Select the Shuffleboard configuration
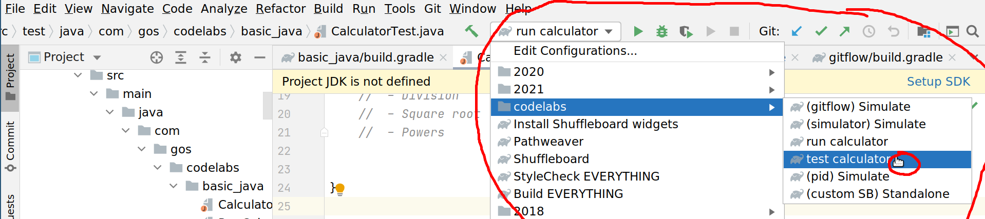Screen dimensions: 985x219 (x=637, y=159)
